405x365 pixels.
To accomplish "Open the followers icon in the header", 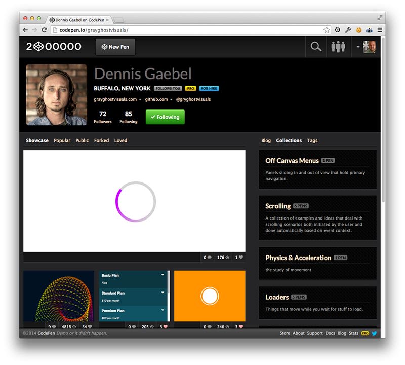I will (339, 46).
